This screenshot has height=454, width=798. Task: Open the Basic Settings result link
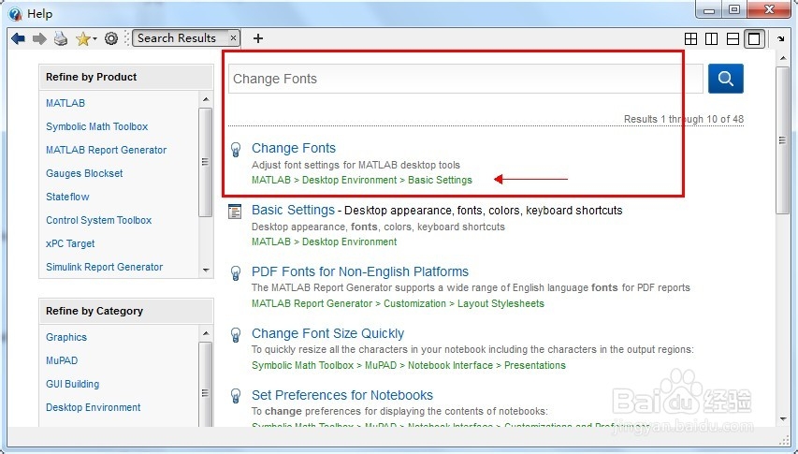pyautogui.click(x=293, y=210)
